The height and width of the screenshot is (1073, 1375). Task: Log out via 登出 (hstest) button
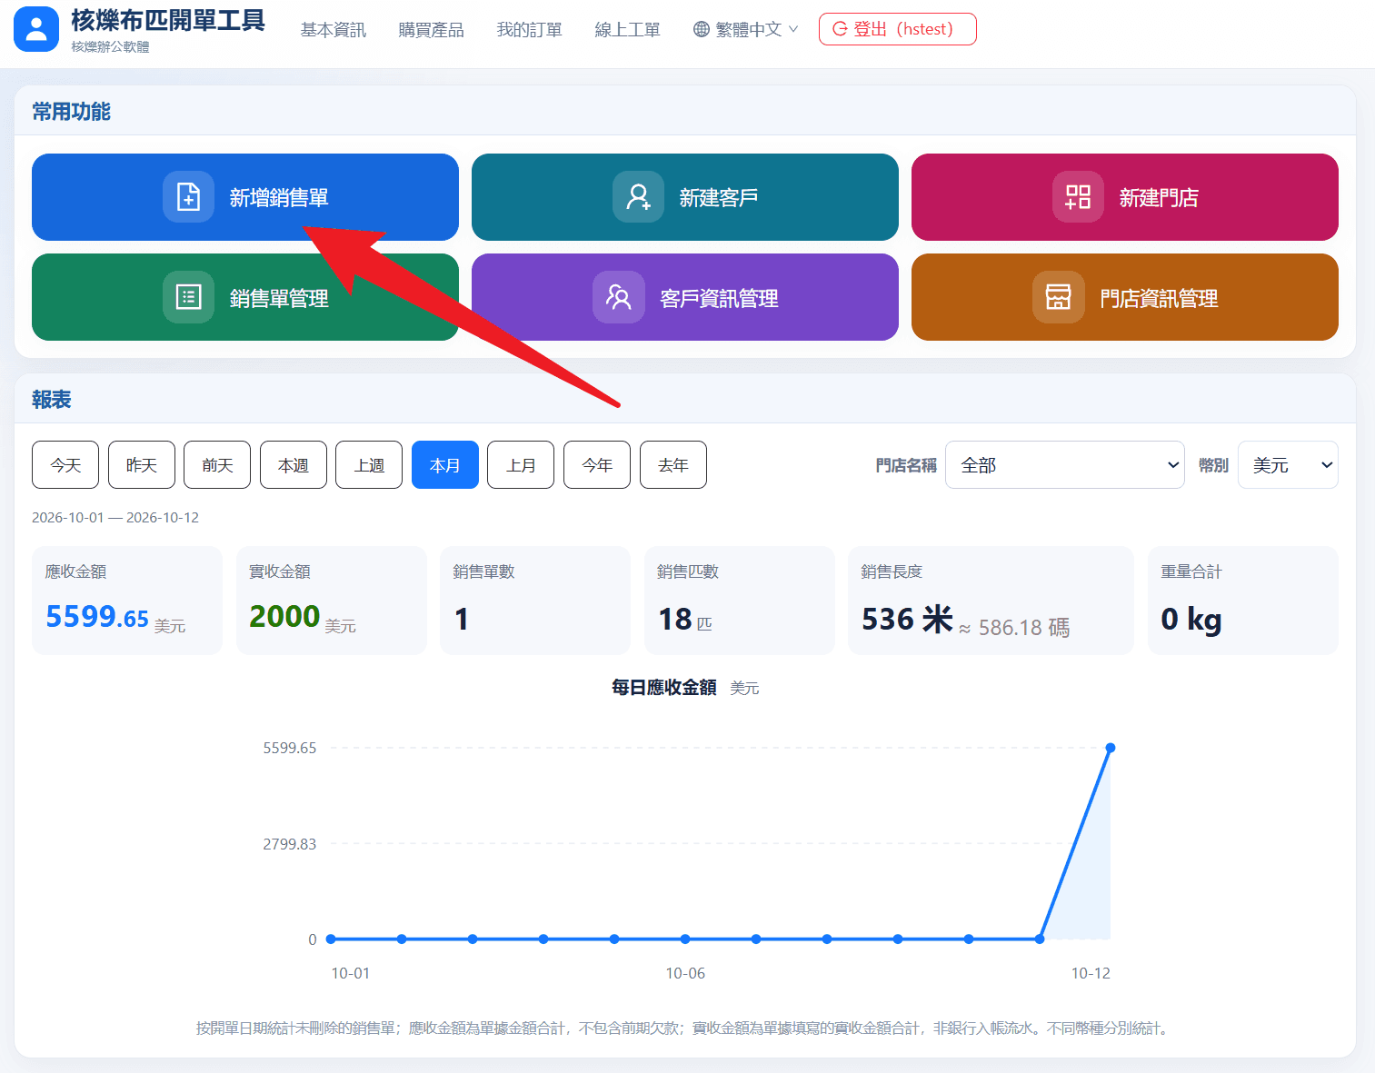coord(897,29)
